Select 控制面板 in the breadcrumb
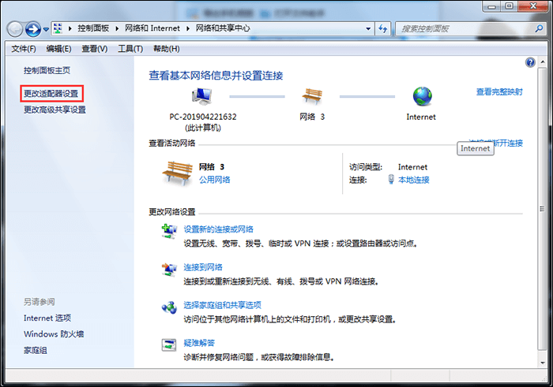This screenshot has height=387, width=553. [93, 28]
